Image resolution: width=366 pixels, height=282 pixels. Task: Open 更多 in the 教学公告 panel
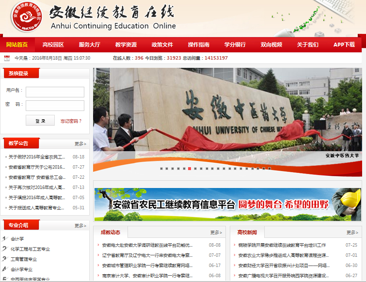(x=80, y=144)
